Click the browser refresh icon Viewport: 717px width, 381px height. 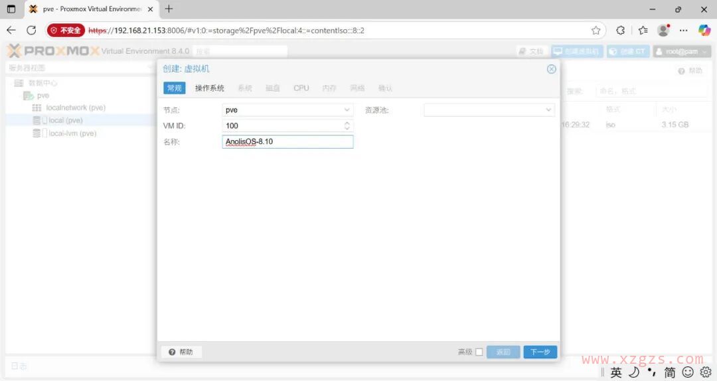click(31, 31)
